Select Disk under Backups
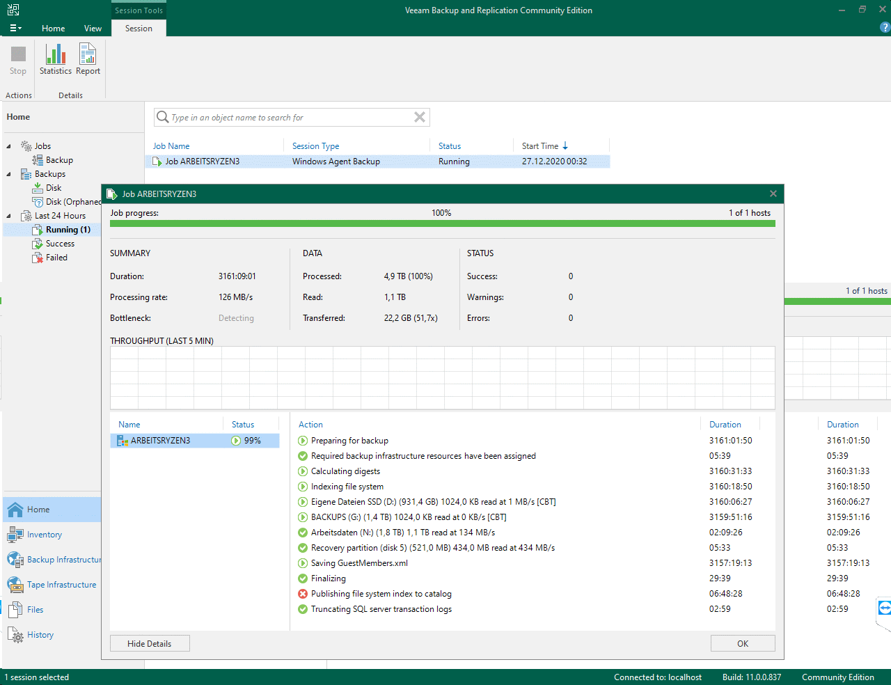The width and height of the screenshot is (891, 685). (x=54, y=188)
